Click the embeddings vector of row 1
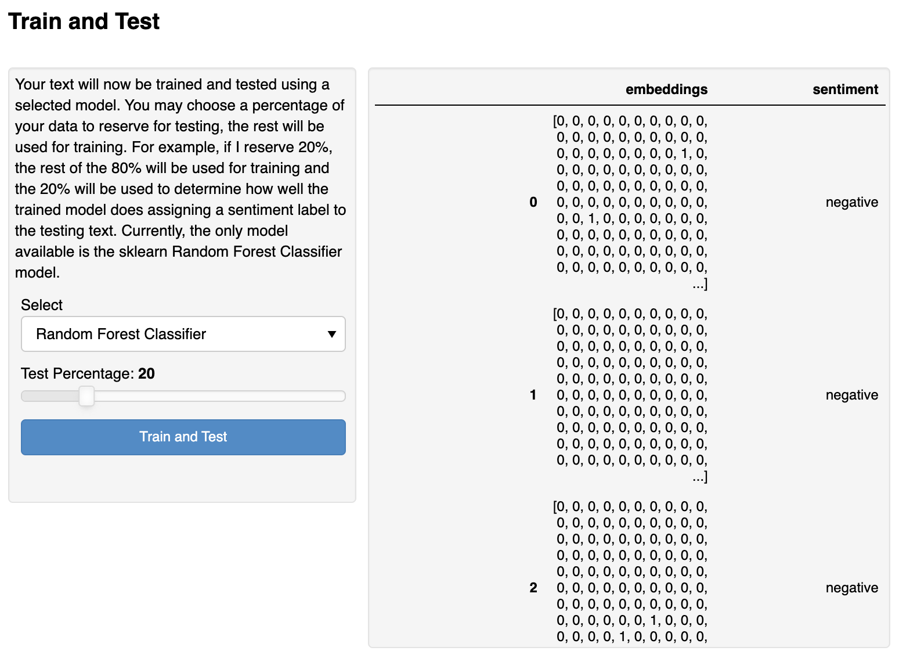The image size is (910, 669). 631,395
